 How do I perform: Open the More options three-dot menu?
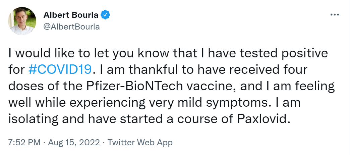(x=335, y=15)
